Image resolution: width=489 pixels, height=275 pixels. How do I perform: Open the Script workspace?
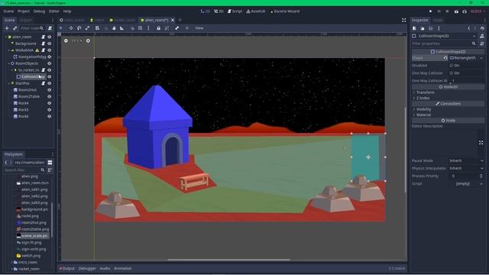[235, 11]
